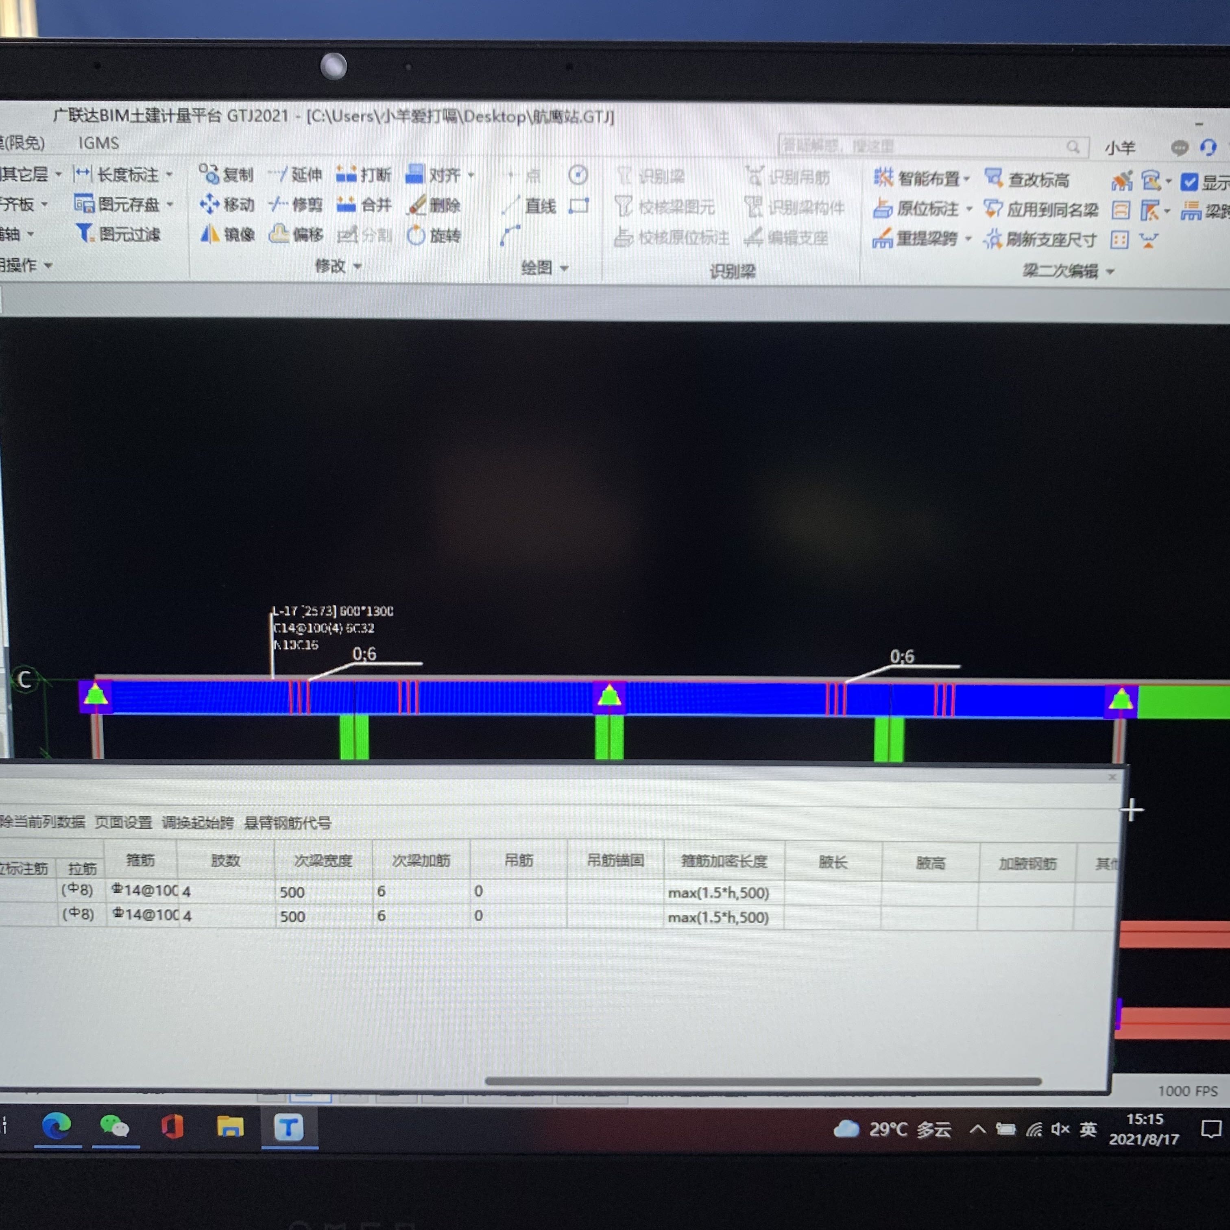This screenshot has height=1230, width=1230.
Task: Open the 智能布置 dropdown
Action: (966, 179)
